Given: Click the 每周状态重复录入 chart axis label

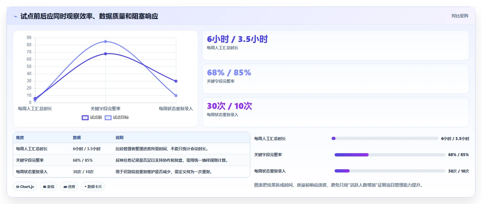Looking at the screenshot, I should tap(176, 109).
